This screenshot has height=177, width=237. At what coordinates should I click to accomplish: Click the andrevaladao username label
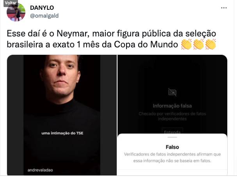click(40, 170)
